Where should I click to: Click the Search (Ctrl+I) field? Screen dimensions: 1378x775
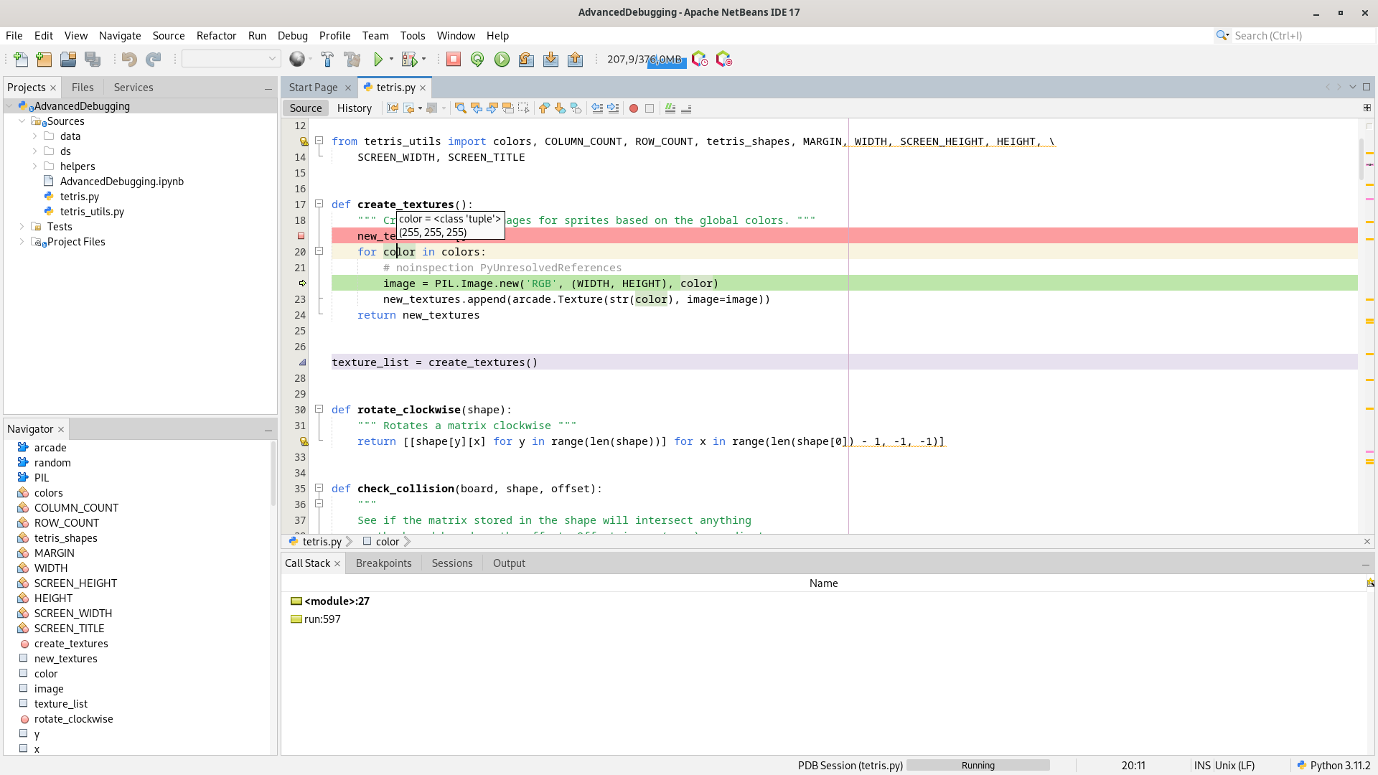click(1299, 36)
